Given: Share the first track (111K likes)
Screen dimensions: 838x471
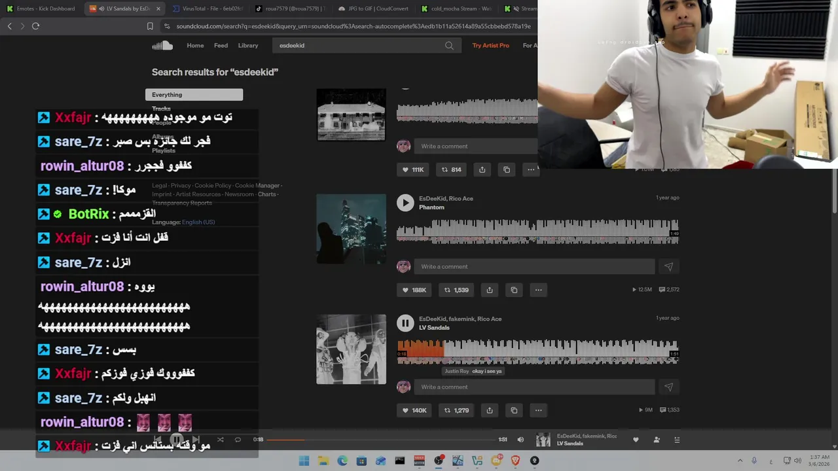Looking at the screenshot, I should (x=482, y=169).
